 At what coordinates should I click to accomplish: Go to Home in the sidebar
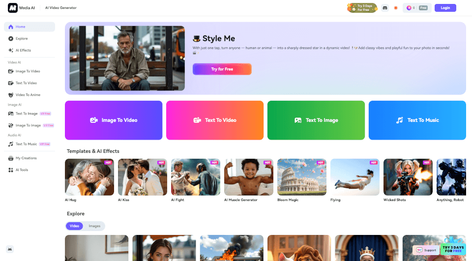pyautogui.click(x=20, y=27)
